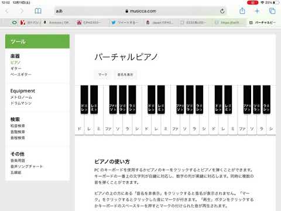The width and height of the screenshot is (281, 211).
Task: Switch to the Amazon tab
Action: pos(57,22)
